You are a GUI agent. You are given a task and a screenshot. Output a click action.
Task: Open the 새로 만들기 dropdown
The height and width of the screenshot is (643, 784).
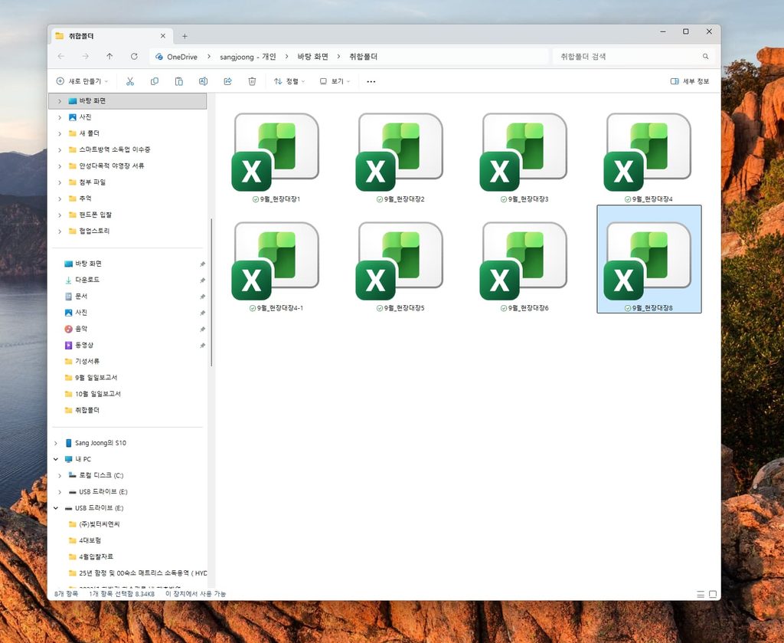[82, 81]
